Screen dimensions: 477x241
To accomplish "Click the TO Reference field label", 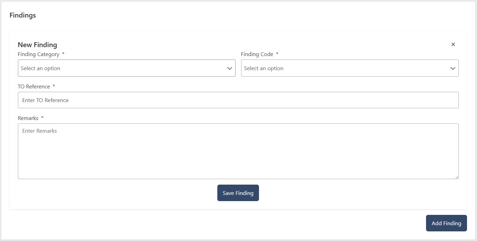I will click(x=34, y=87).
